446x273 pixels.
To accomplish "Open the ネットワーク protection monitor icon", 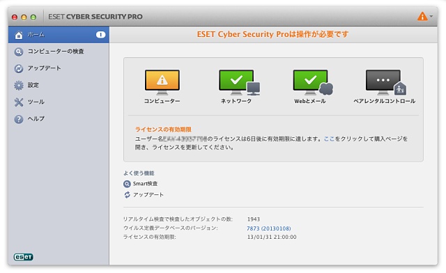I will (x=239, y=82).
